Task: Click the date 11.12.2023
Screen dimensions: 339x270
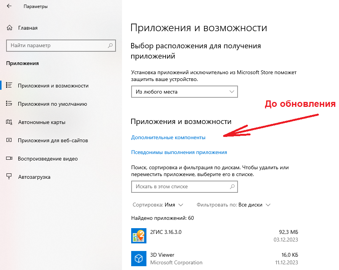Action: point(286,262)
